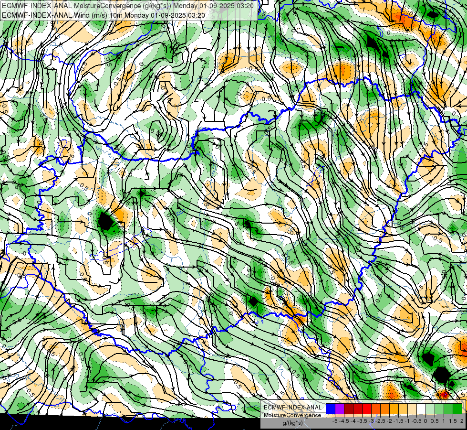Screen dimensions: 467x430
Task: Click the -3 tick label on the legend
Action: pyautogui.click(x=371, y=421)
